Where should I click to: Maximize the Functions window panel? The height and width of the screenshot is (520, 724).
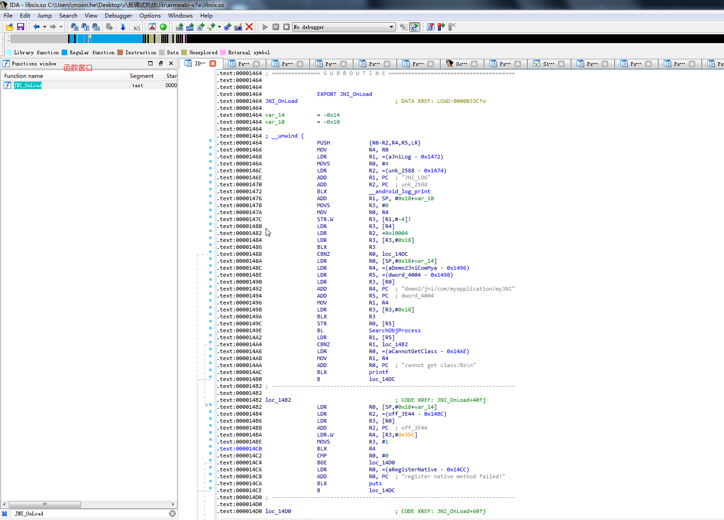pos(150,63)
